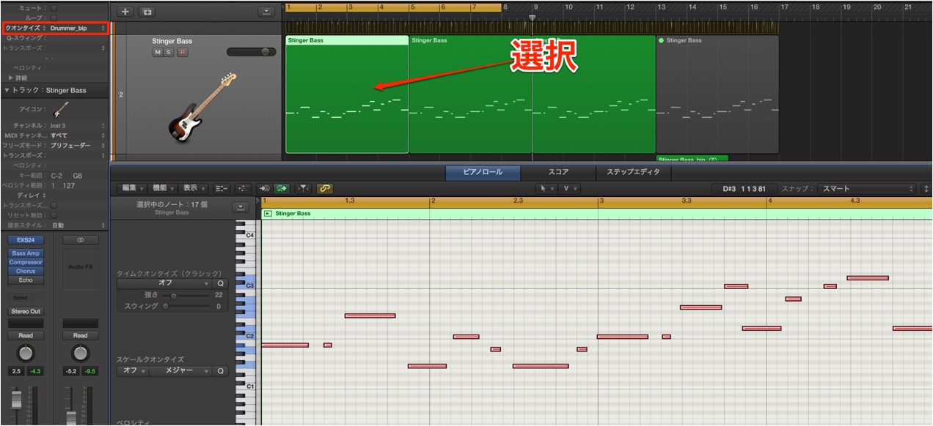Toggle the yellow link icon
The height and width of the screenshot is (426, 933).
pos(324,189)
